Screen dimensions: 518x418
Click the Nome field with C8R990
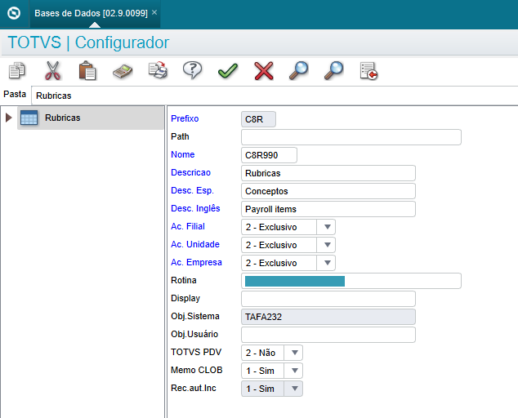pyautogui.click(x=269, y=155)
